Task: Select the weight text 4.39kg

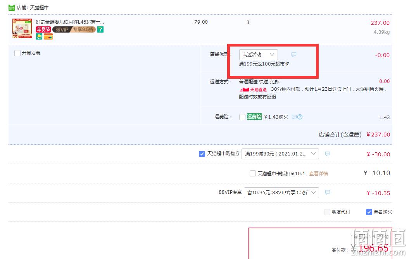Action: 381,32
